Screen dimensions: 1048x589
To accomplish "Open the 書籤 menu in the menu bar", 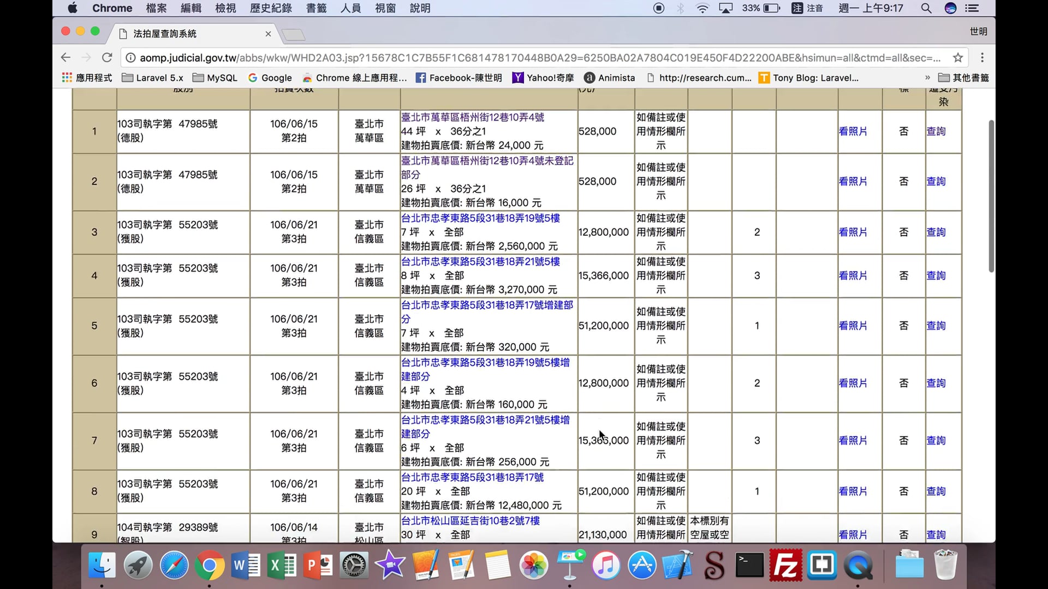I will click(x=316, y=8).
